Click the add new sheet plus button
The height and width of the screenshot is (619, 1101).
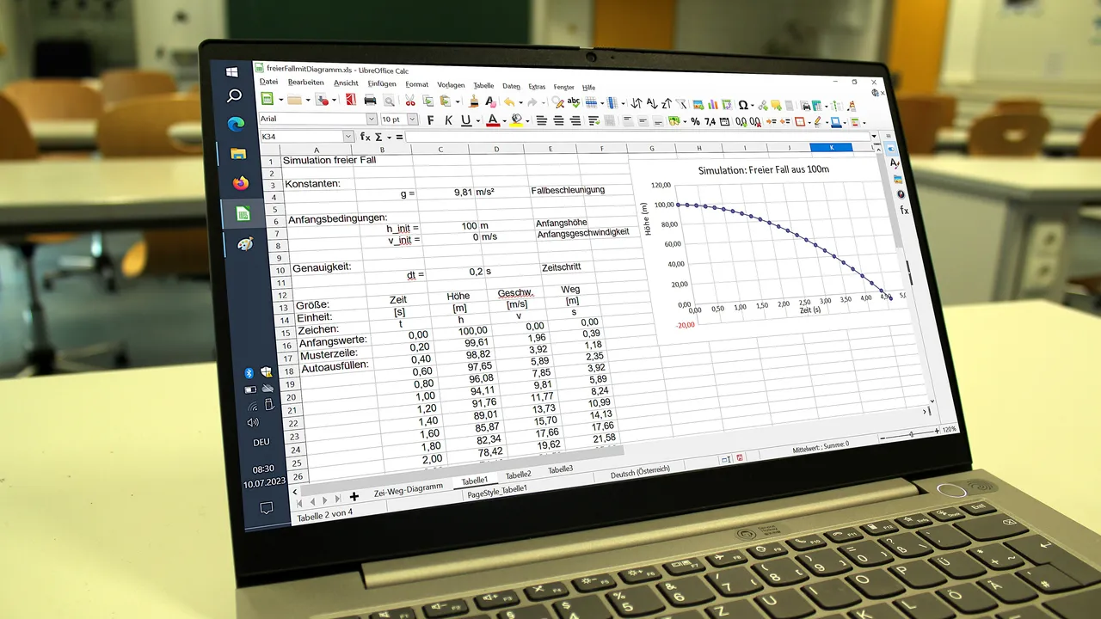point(354,497)
